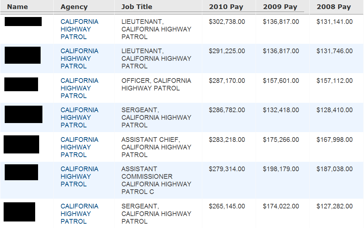Open the Assistant Chief row's agency link
This screenshot has height=228, width=364.
click(79, 147)
